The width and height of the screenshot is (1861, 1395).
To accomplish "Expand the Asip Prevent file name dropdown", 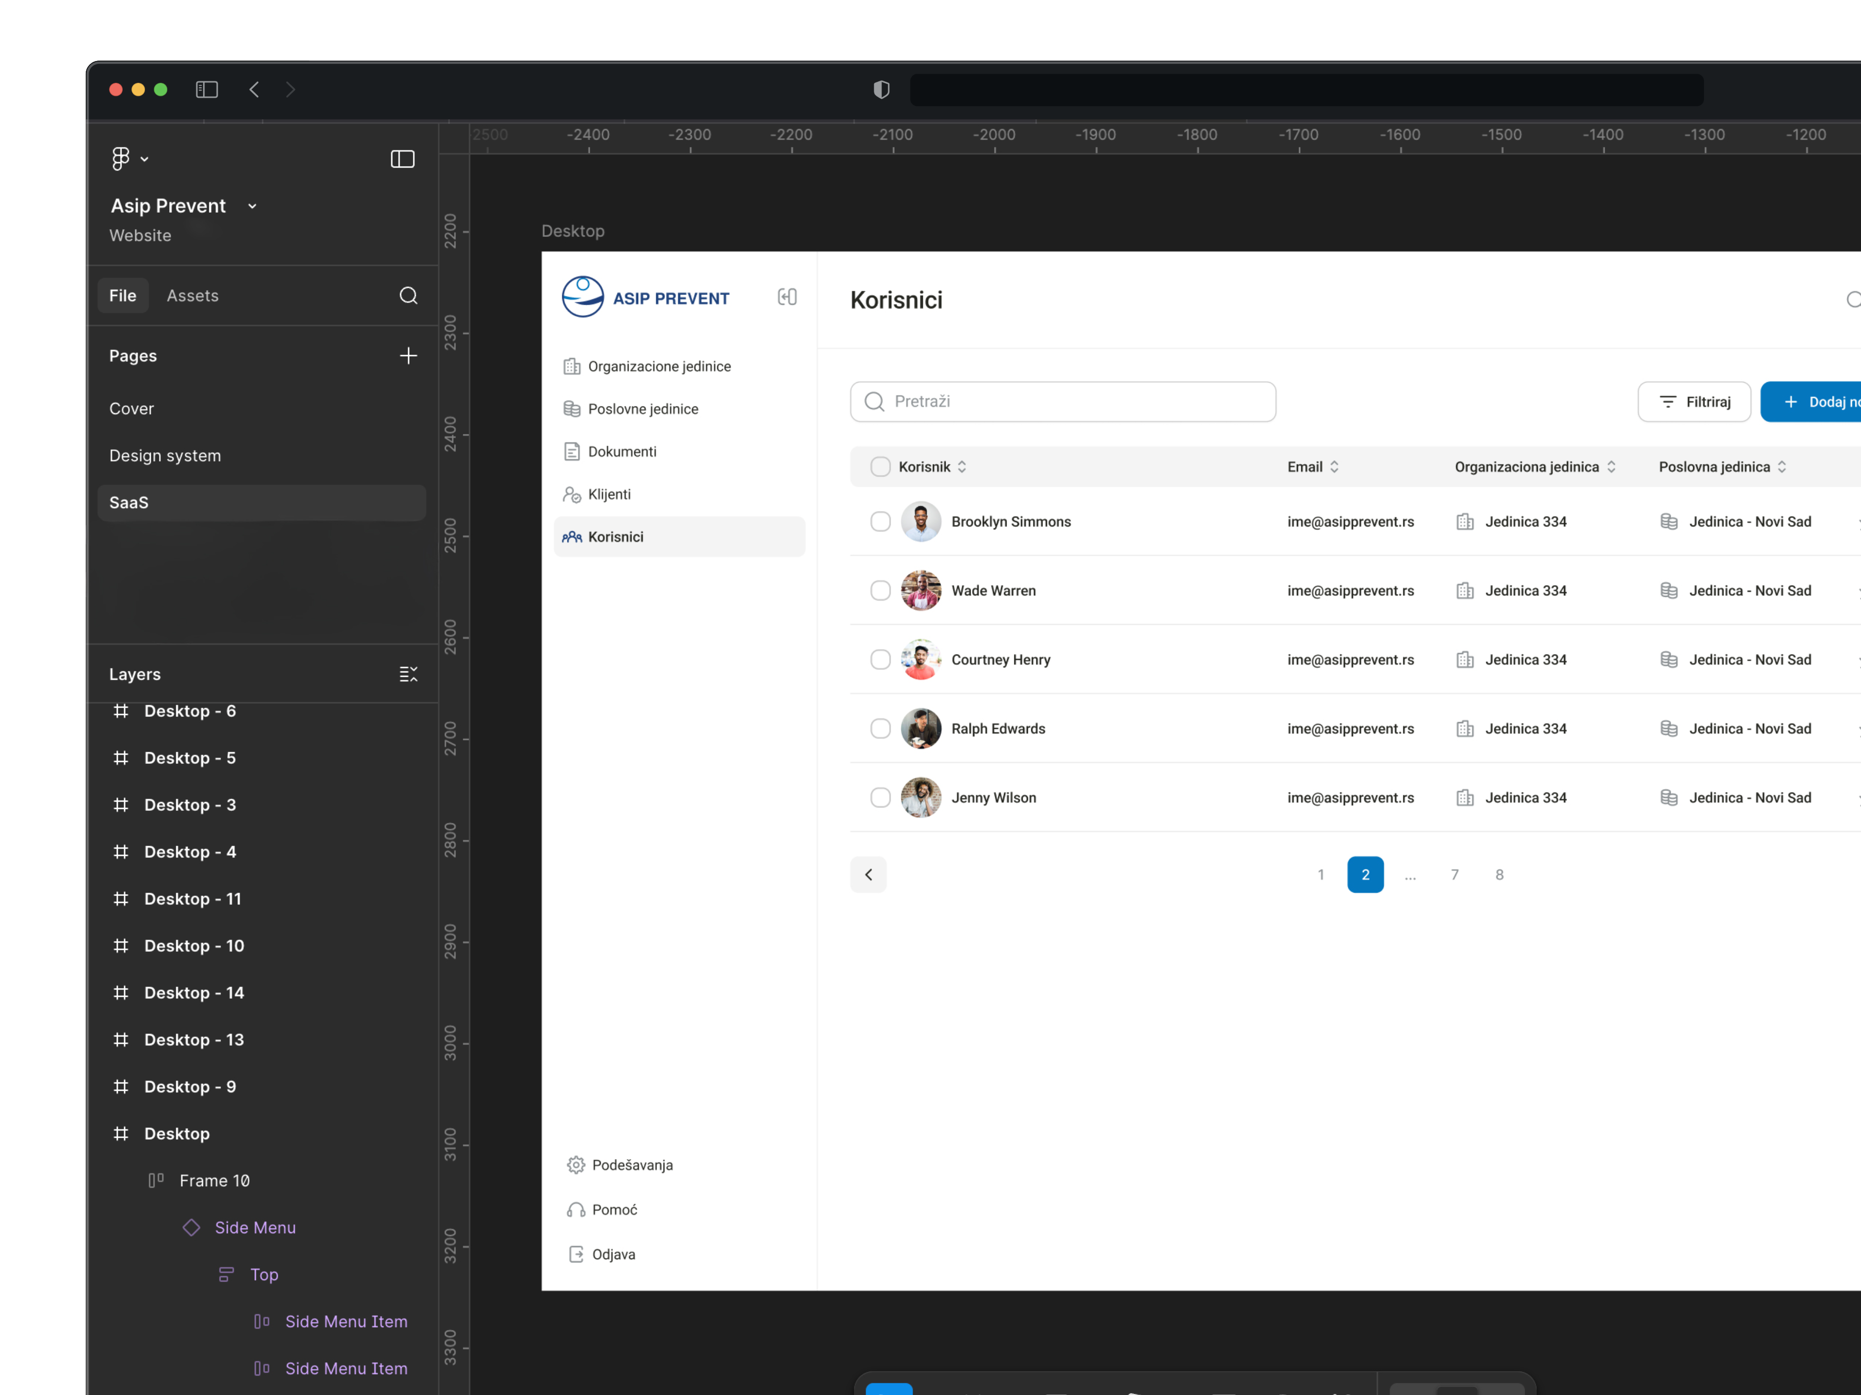I will click(252, 206).
